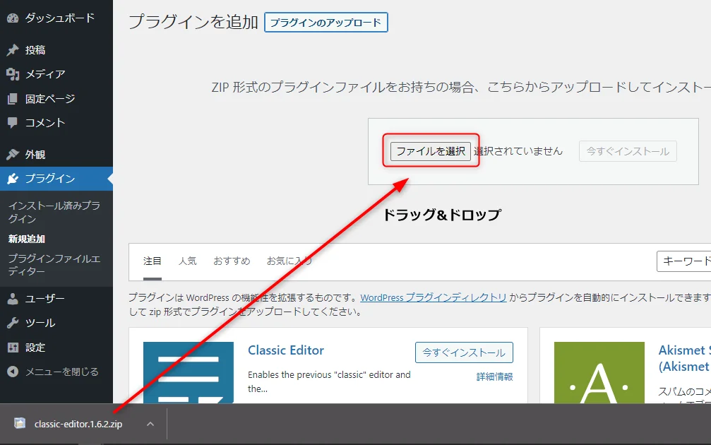Click the 選択されていません file status text
Image resolution: width=711 pixels, height=445 pixels.
[518, 151]
